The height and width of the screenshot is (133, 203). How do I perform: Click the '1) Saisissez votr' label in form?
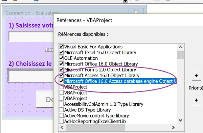point(31,25)
